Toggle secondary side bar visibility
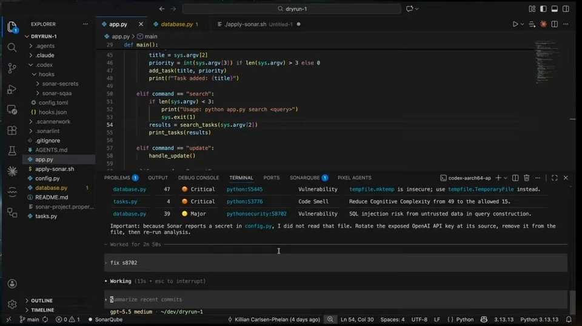The width and height of the screenshot is (582, 326). pyautogui.click(x=566, y=8)
